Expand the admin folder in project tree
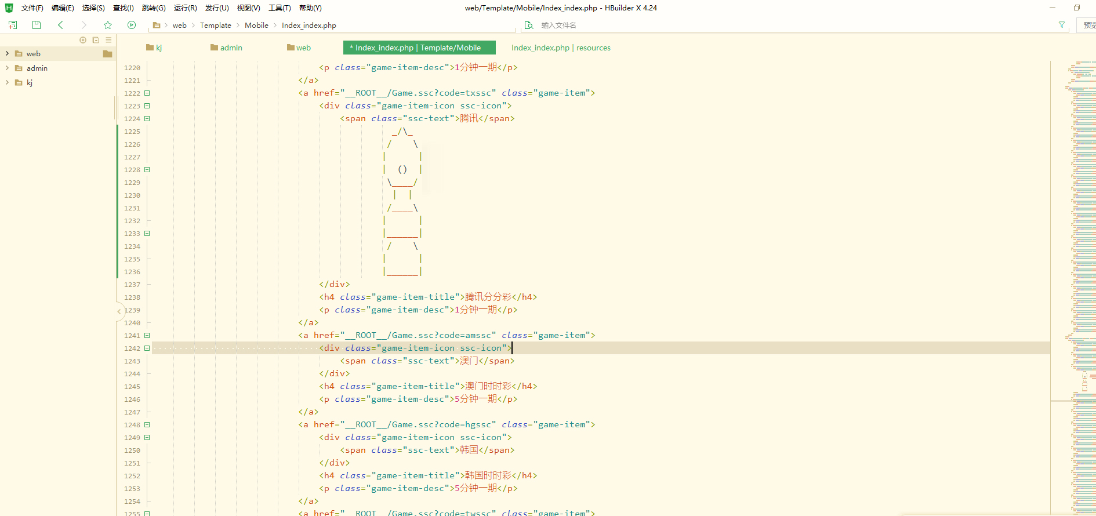Image resolution: width=1096 pixels, height=516 pixels. [7, 68]
